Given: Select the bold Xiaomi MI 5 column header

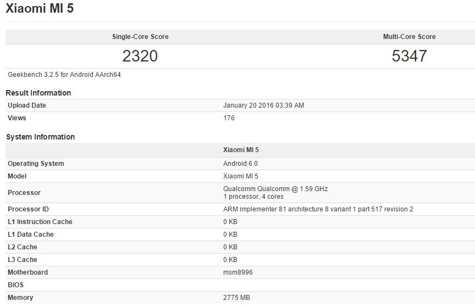Looking at the screenshot, I should coord(241,150).
